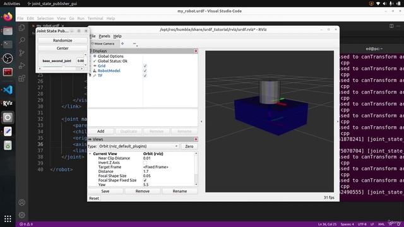This screenshot has width=404, height=227.
Task: Click Randomize in Joint State Publisher
Action: pyautogui.click(x=62, y=40)
